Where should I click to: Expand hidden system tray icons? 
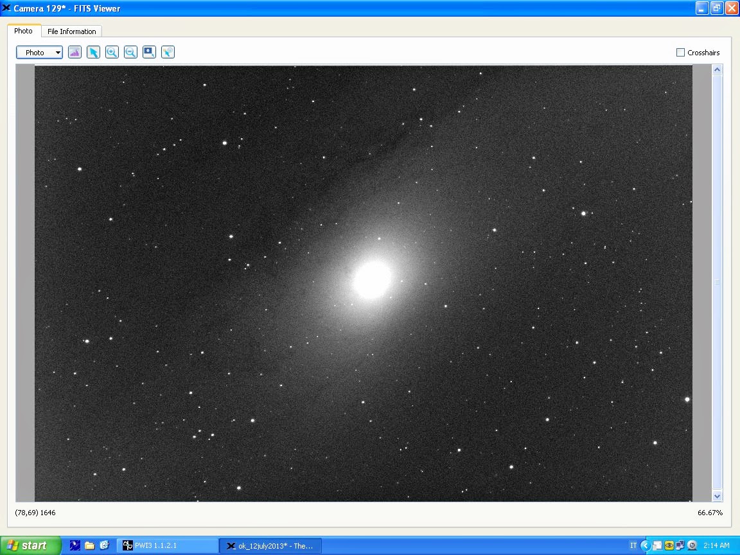646,545
